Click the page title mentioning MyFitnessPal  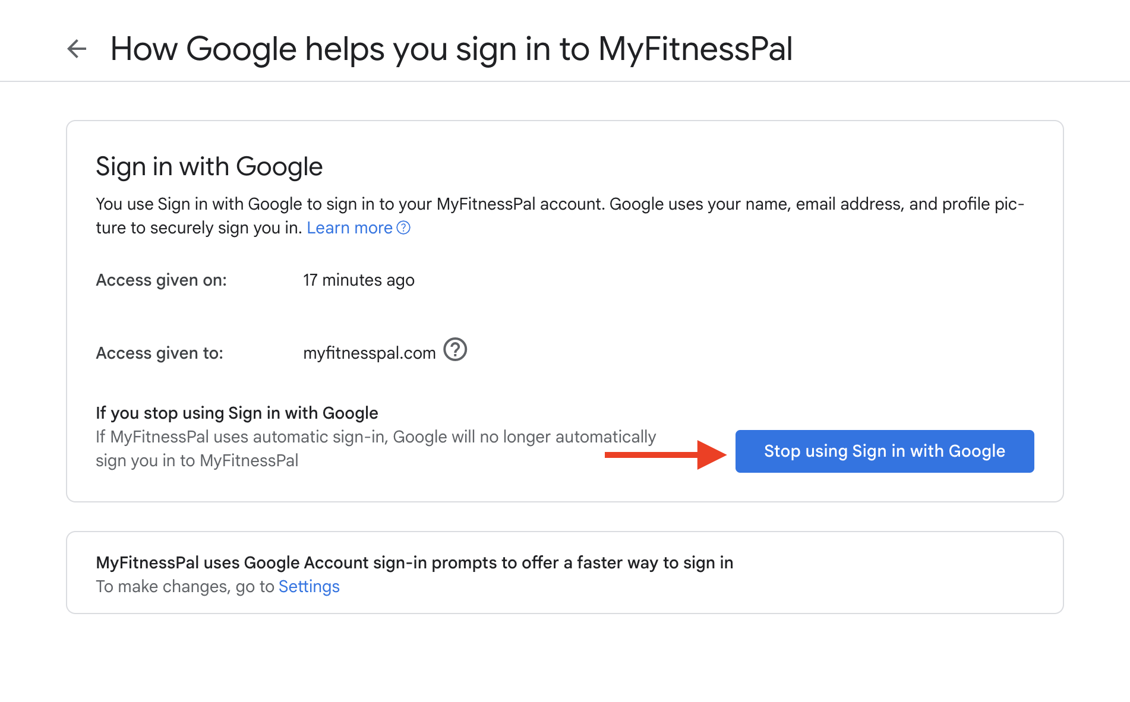pos(451,49)
